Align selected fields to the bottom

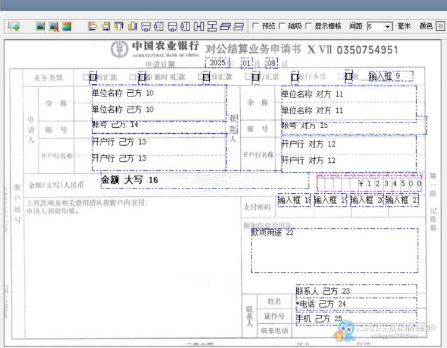(132, 26)
